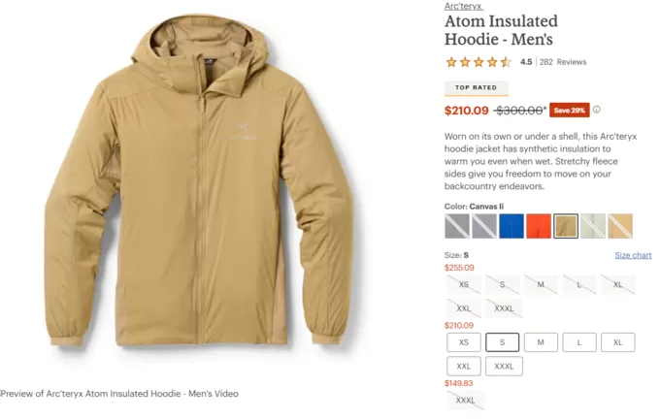Click the crossed-out M size under $255.09
This screenshot has height=420, width=660.
(x=541, y=284)
